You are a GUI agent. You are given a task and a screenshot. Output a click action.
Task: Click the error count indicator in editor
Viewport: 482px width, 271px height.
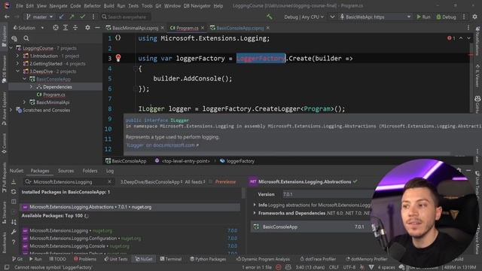(x=451, y=38)
